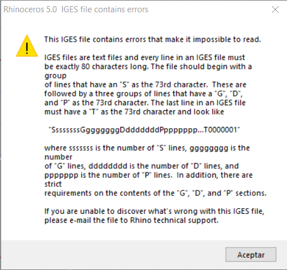Click the line starting "If you are unable"
The height and width of the screenshot is (270, 287).
click(x=154, y=211)
